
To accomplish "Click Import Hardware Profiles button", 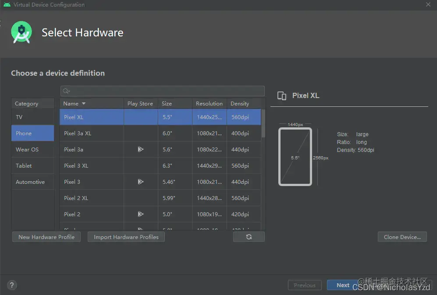I will [126, 237].
